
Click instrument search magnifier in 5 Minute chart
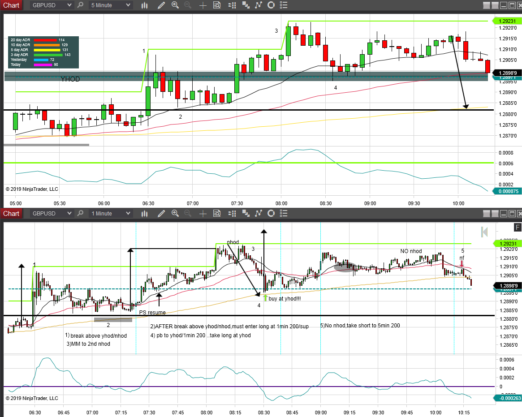coord(80,5)
